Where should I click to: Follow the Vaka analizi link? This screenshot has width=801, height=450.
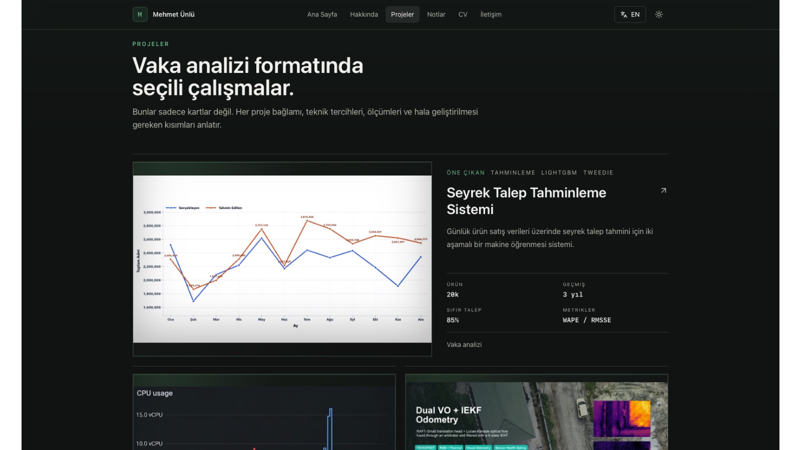(x=464, y=344)
